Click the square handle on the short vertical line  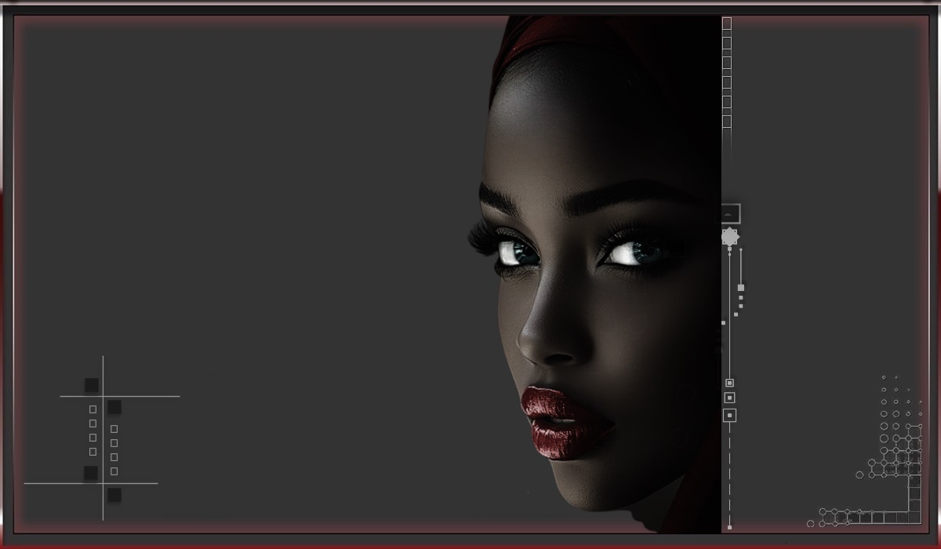click(x=741, y=288)
